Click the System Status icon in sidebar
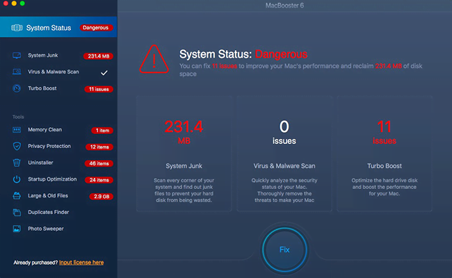 (x=17, y=28)
